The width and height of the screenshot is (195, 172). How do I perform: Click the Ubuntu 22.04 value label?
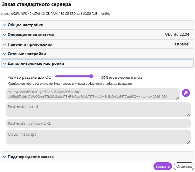[x=177, y=35]
